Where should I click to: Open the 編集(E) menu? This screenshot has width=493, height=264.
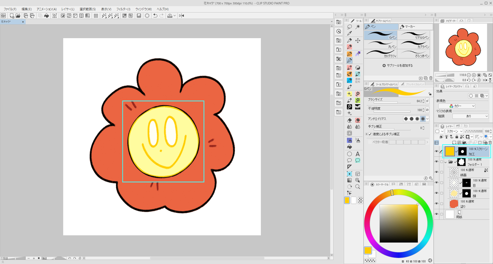click(x=27, y=9)
